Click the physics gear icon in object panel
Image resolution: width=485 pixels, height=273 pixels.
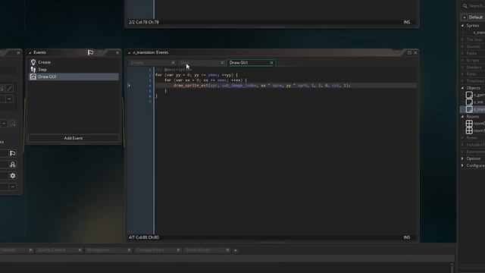(x=12, y=176)
